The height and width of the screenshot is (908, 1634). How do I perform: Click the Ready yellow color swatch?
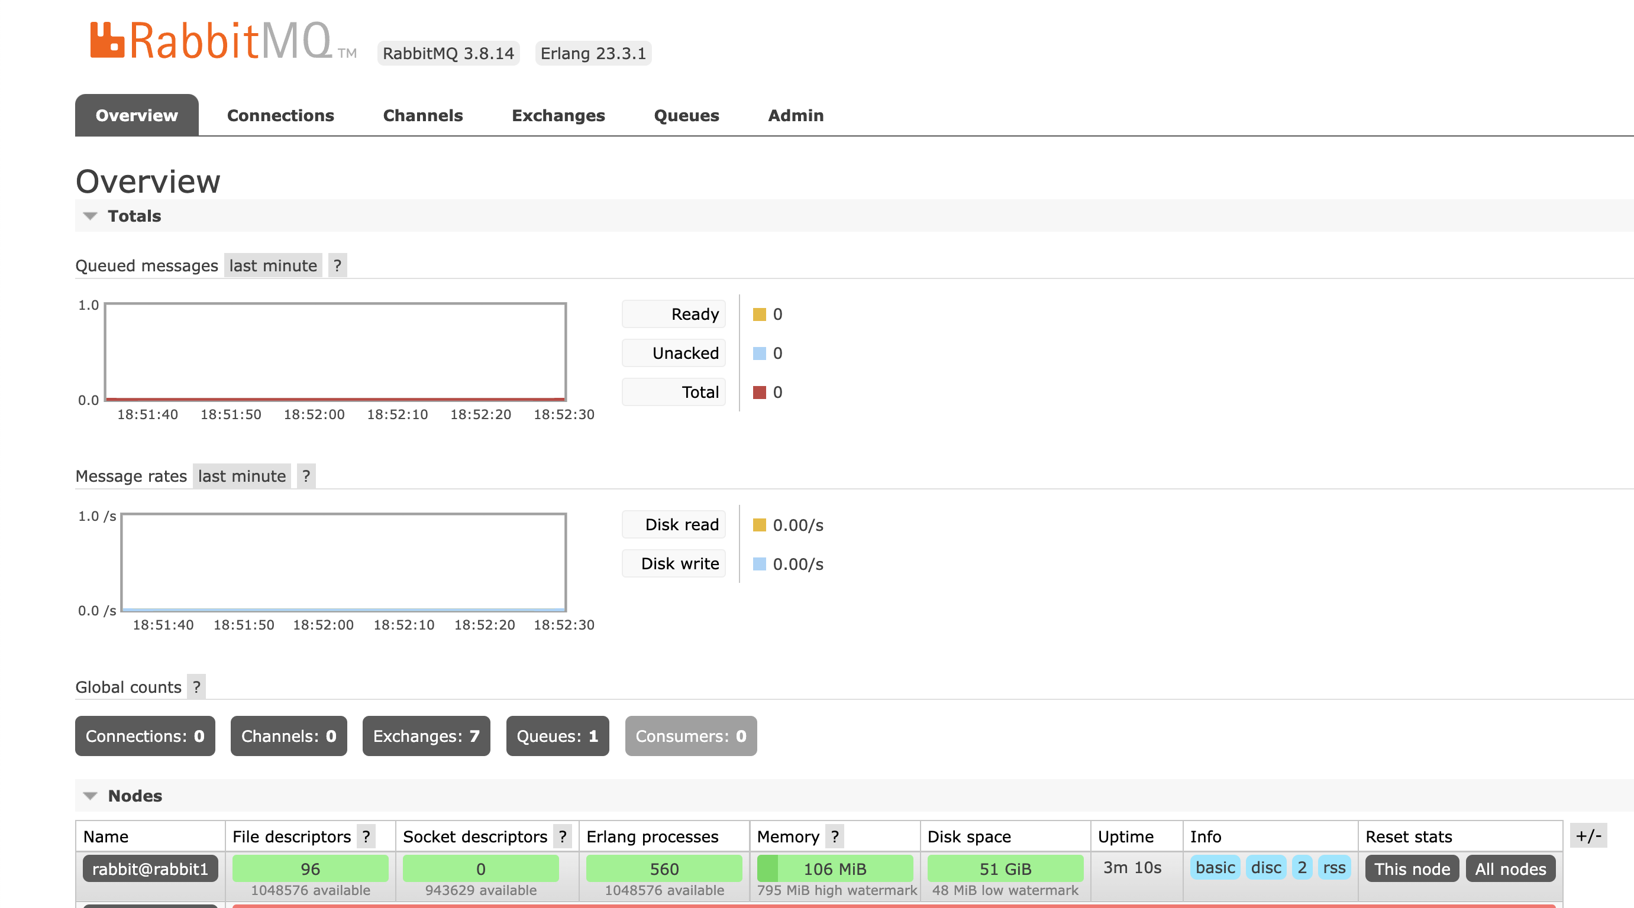click(759, 314)
